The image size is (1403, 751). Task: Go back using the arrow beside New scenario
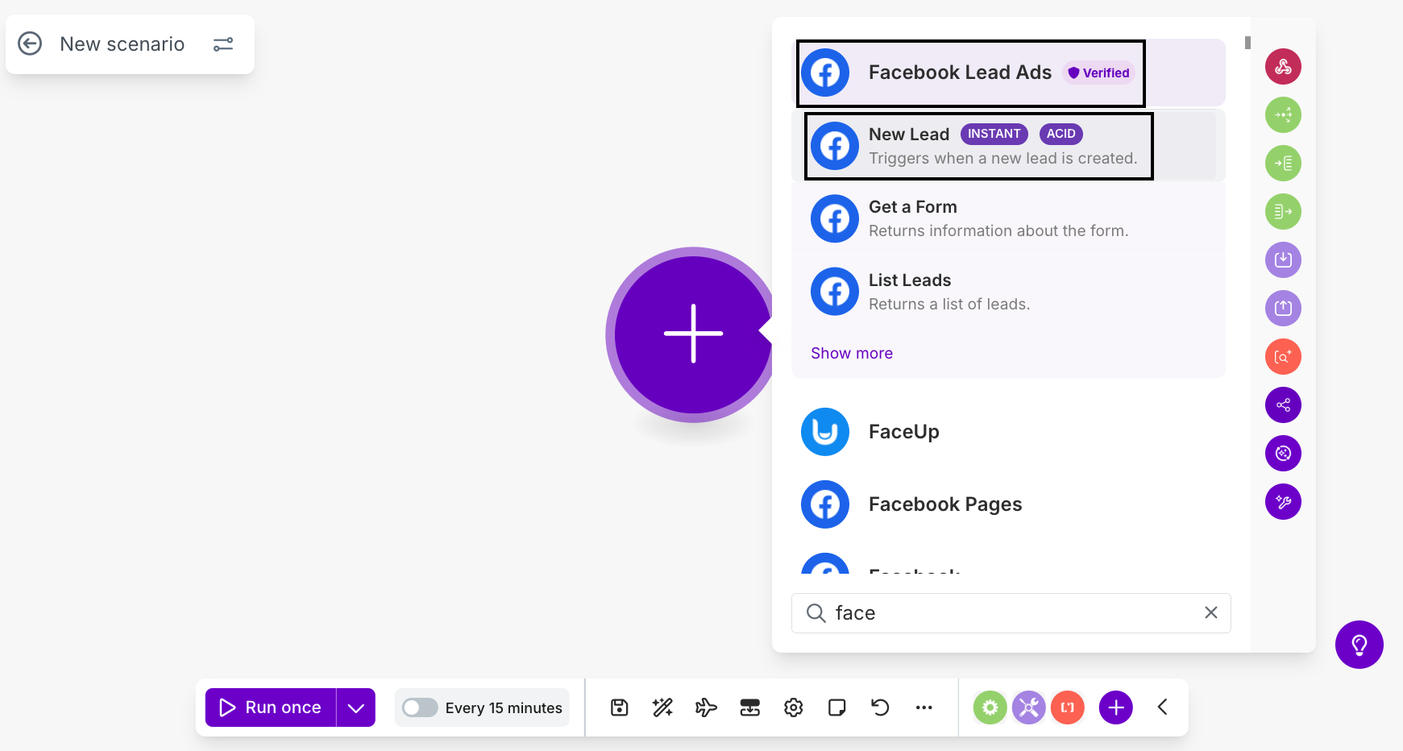[30, 44]
